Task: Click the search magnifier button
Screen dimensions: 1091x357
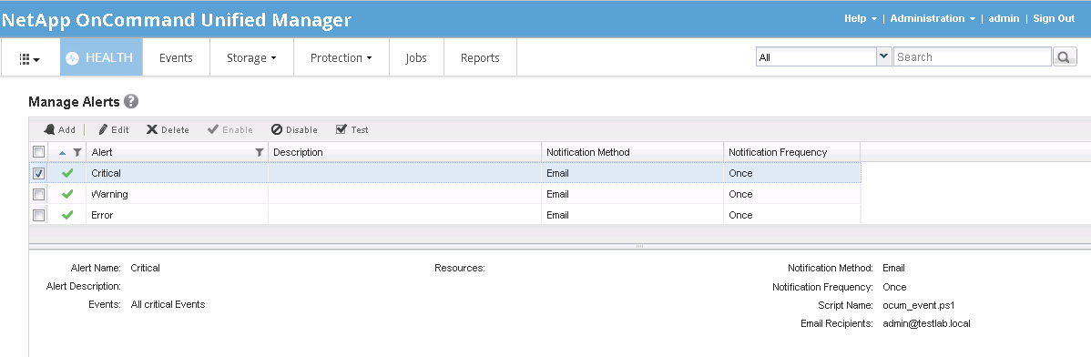Action: click(x=1065, y=57)
